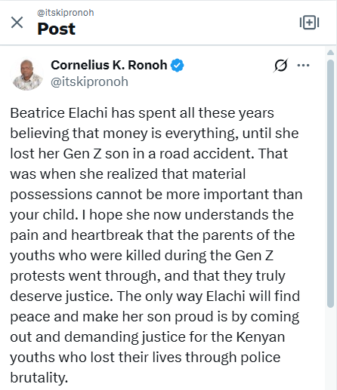Screen dimensions: 337x390
Task: Click the @itskipronoh text above Post heading
Action: [66, 13]
